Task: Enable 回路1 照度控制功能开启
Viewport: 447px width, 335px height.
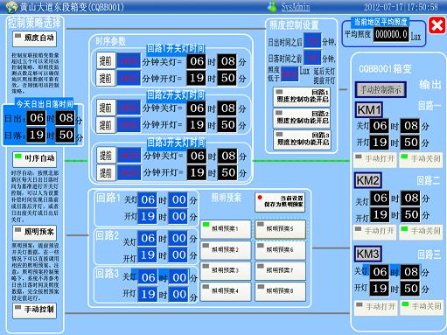Action: coord(302,97)
